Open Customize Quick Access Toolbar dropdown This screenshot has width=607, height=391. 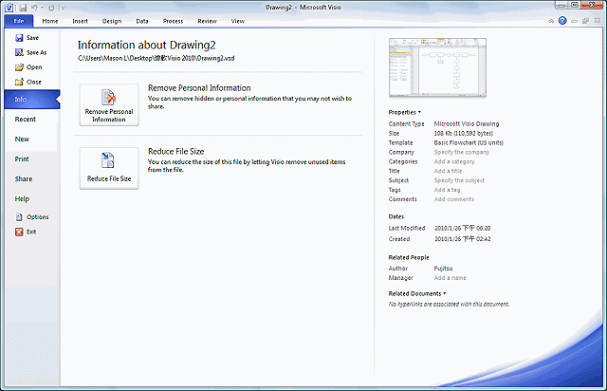coord(63,8)
